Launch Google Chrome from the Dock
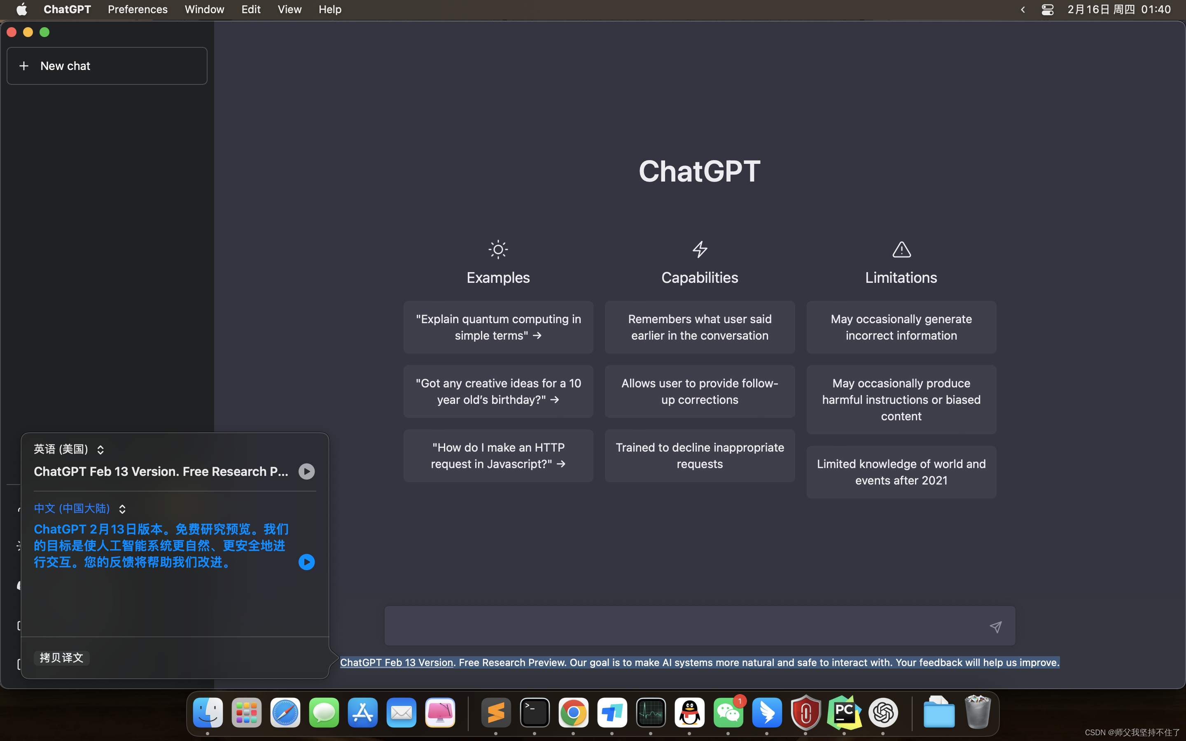Screen dimensions: 1186x741 tap(573, 713)
